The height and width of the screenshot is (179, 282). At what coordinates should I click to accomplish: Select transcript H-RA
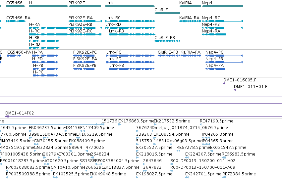(x=49, y=28)
